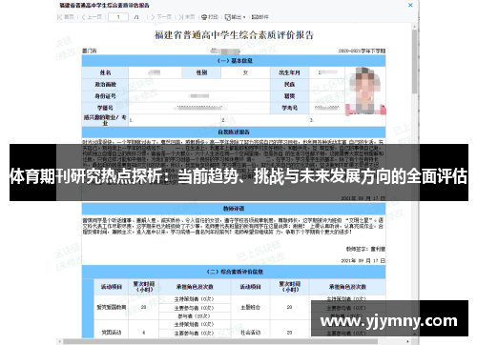Click the 政治面貌 label cell
The height and width of the screenshot is (345, 477).
click(105, 84)
